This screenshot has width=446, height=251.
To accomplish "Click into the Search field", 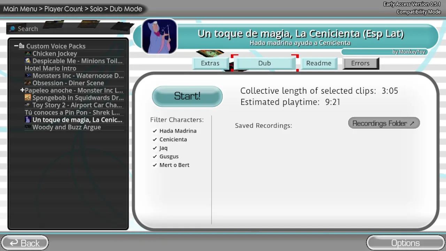I will tap(68, 29).
